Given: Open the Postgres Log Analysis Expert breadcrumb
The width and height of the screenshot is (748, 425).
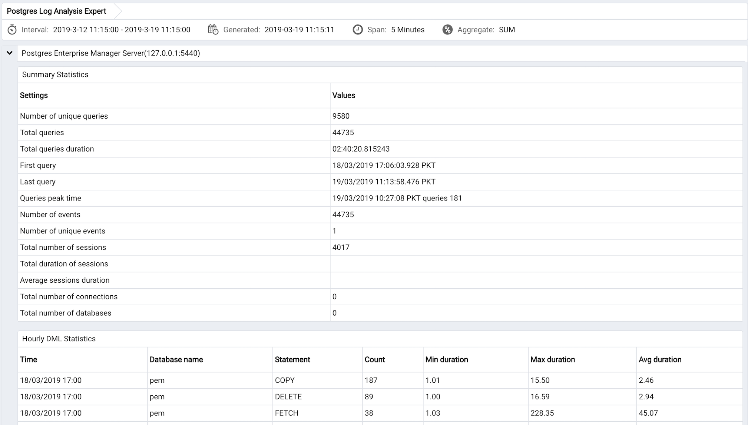Looking at the screenshot, I should point(56,11).
